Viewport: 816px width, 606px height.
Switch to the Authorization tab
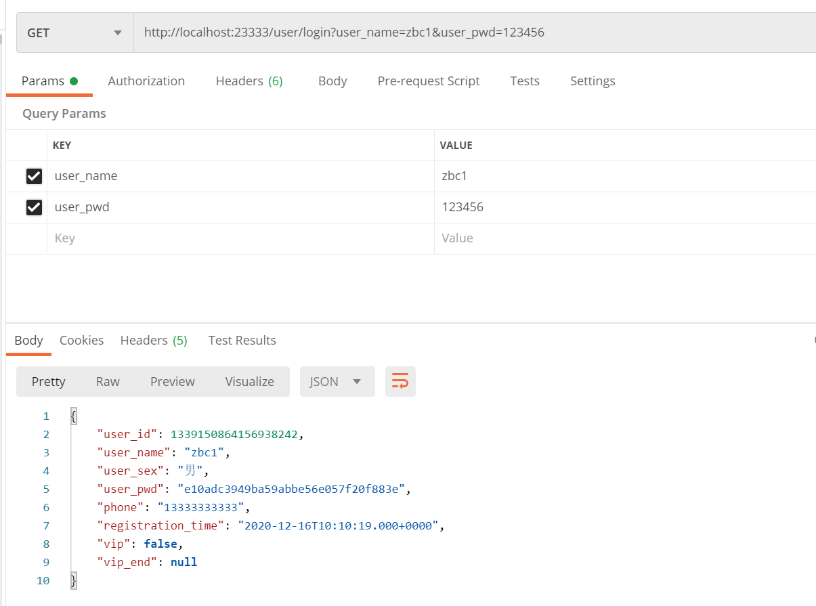(146, 81)
